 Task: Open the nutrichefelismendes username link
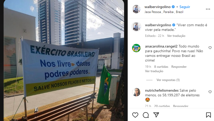click(162, 90)
